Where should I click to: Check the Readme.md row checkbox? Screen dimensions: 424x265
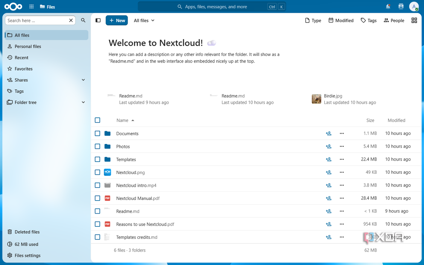click(x=97, y=211)
